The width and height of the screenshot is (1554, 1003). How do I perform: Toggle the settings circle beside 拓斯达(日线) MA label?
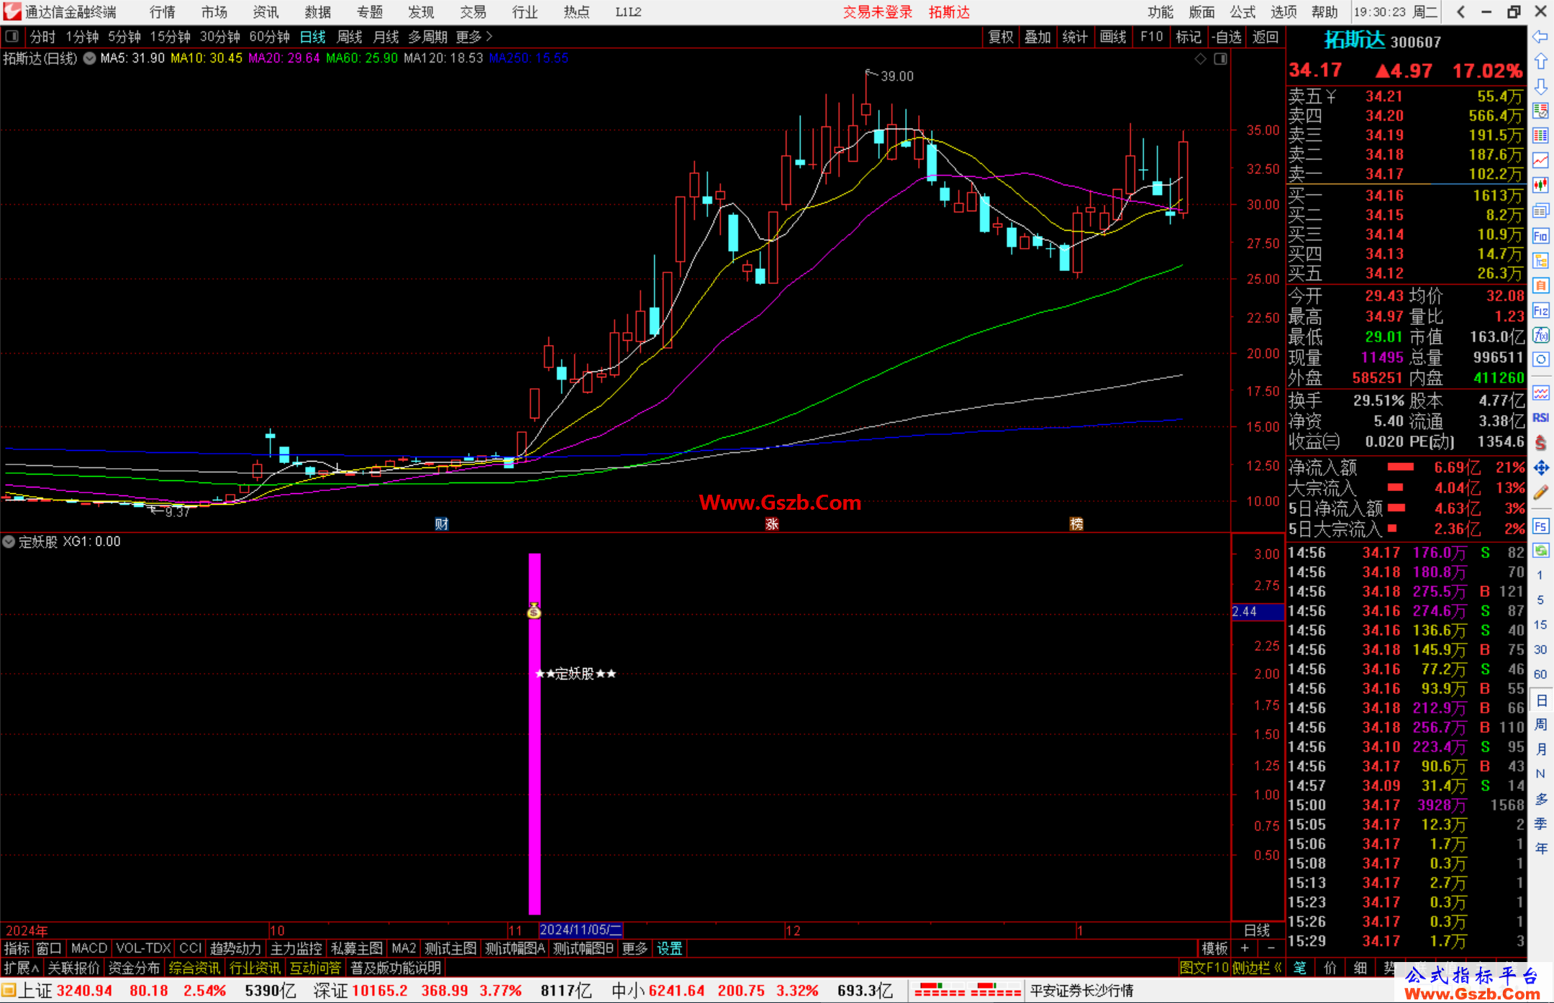(89, 59)
